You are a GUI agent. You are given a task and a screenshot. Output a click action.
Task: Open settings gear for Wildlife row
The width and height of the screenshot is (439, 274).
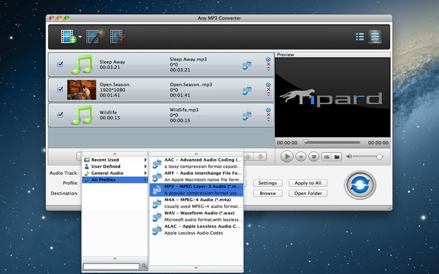268,110
